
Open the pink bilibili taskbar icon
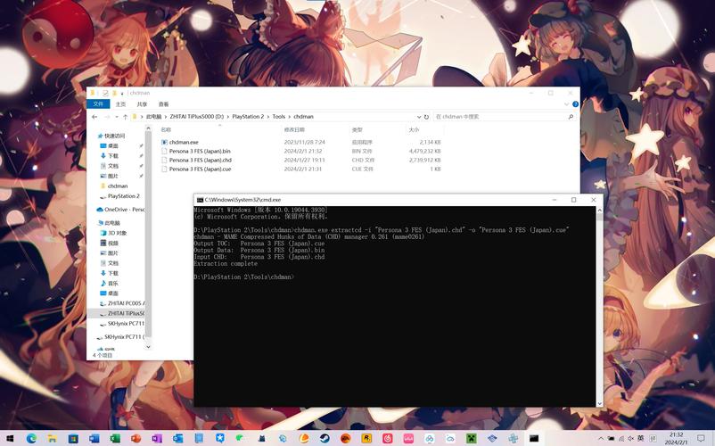(408, 438)
